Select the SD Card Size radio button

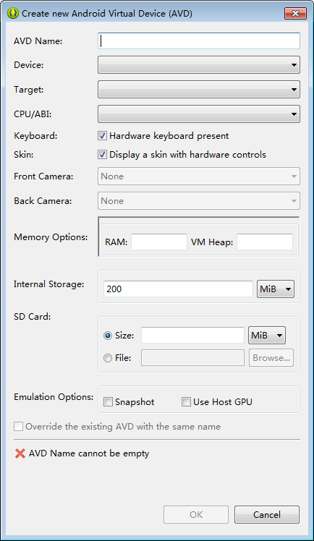point(108,336)
